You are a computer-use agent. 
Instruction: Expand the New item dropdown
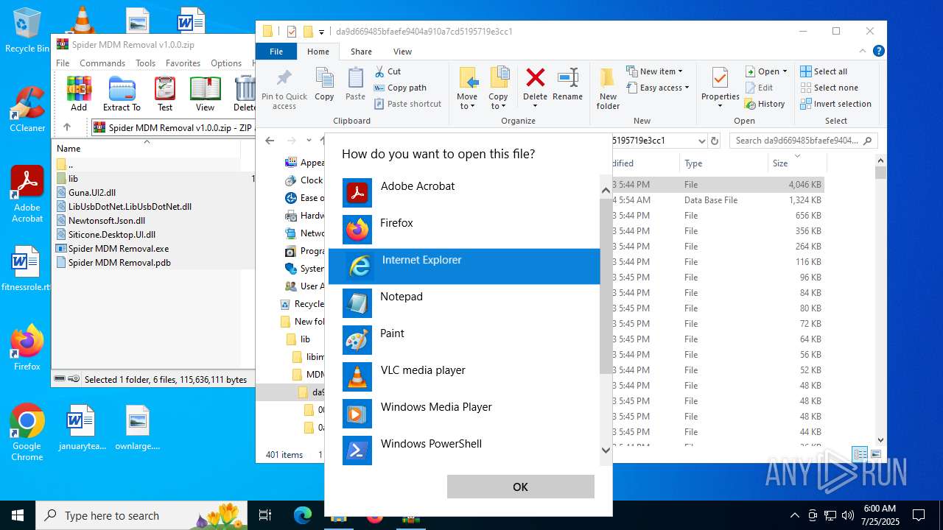(x=654, y=71)
